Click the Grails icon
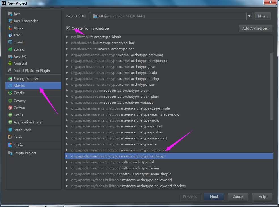The image size is (279, 207). pyautogui.click(x=10, y=115)
